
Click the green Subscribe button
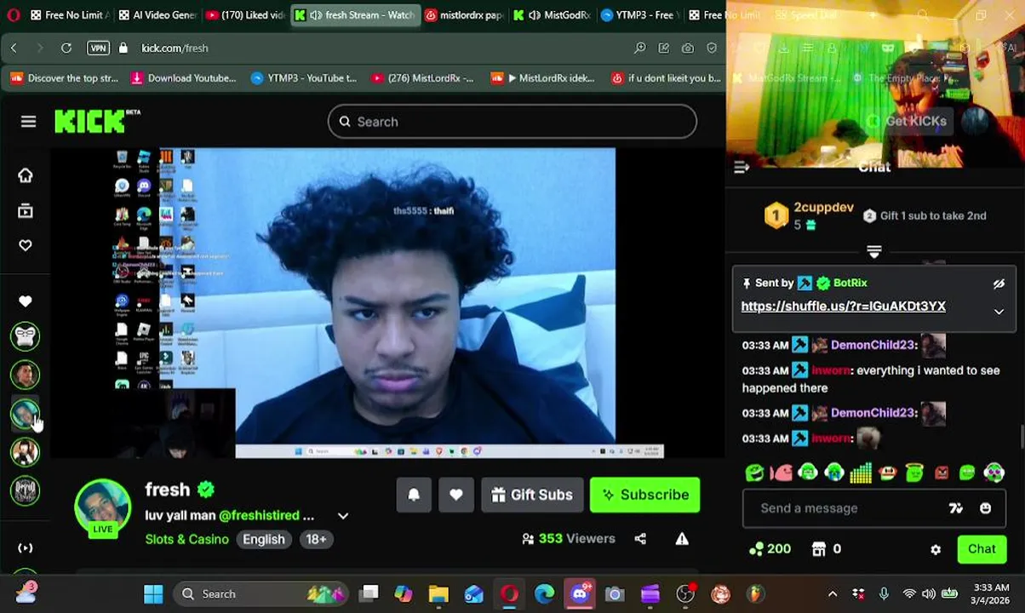pyautogui.click(x=645, y=495)
